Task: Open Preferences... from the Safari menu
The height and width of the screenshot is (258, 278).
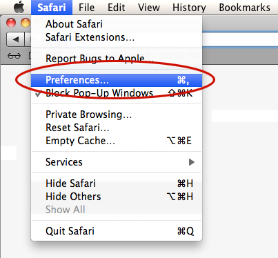Action: click(117, 80)
